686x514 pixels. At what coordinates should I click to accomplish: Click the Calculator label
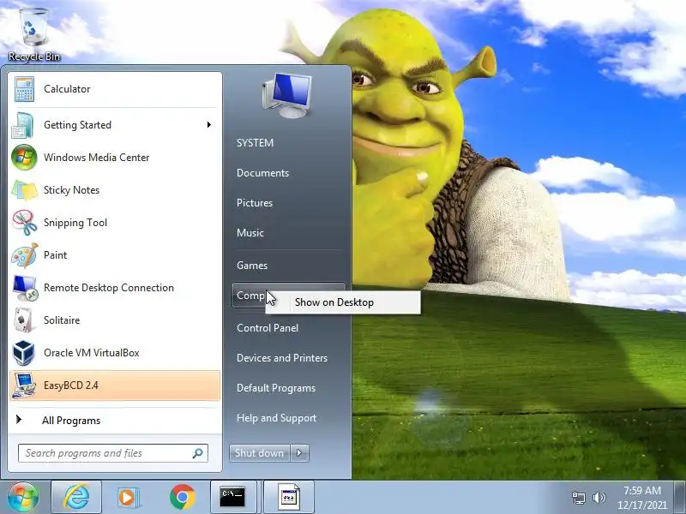[67, 89]
